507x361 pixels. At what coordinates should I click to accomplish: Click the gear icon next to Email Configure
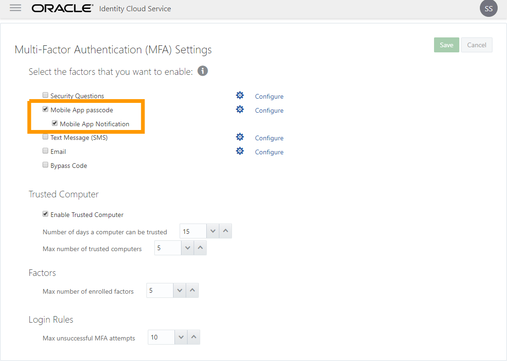(240, 151)
